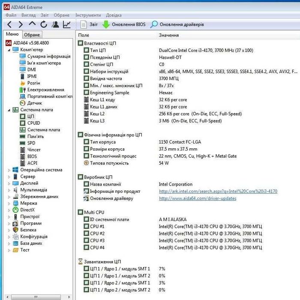Viewport: 300px width, 300px height.
Task: Click the tree scrollbar left arrow
Action: pos(7,297)
